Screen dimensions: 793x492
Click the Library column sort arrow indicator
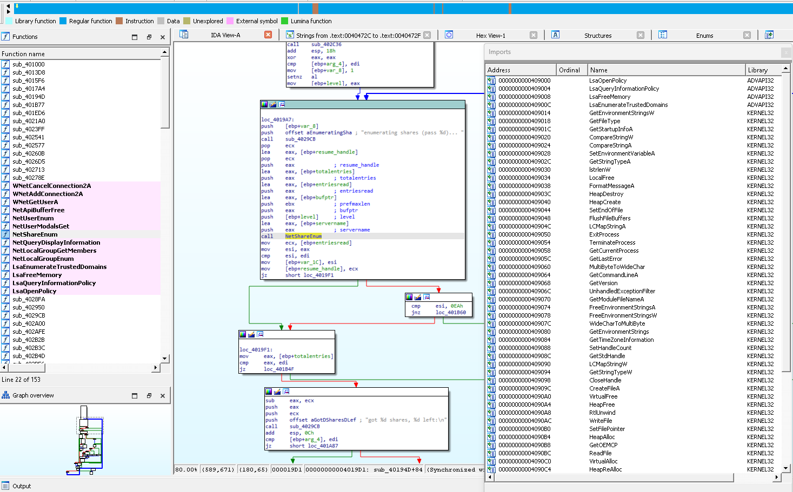tap(785, 70)
